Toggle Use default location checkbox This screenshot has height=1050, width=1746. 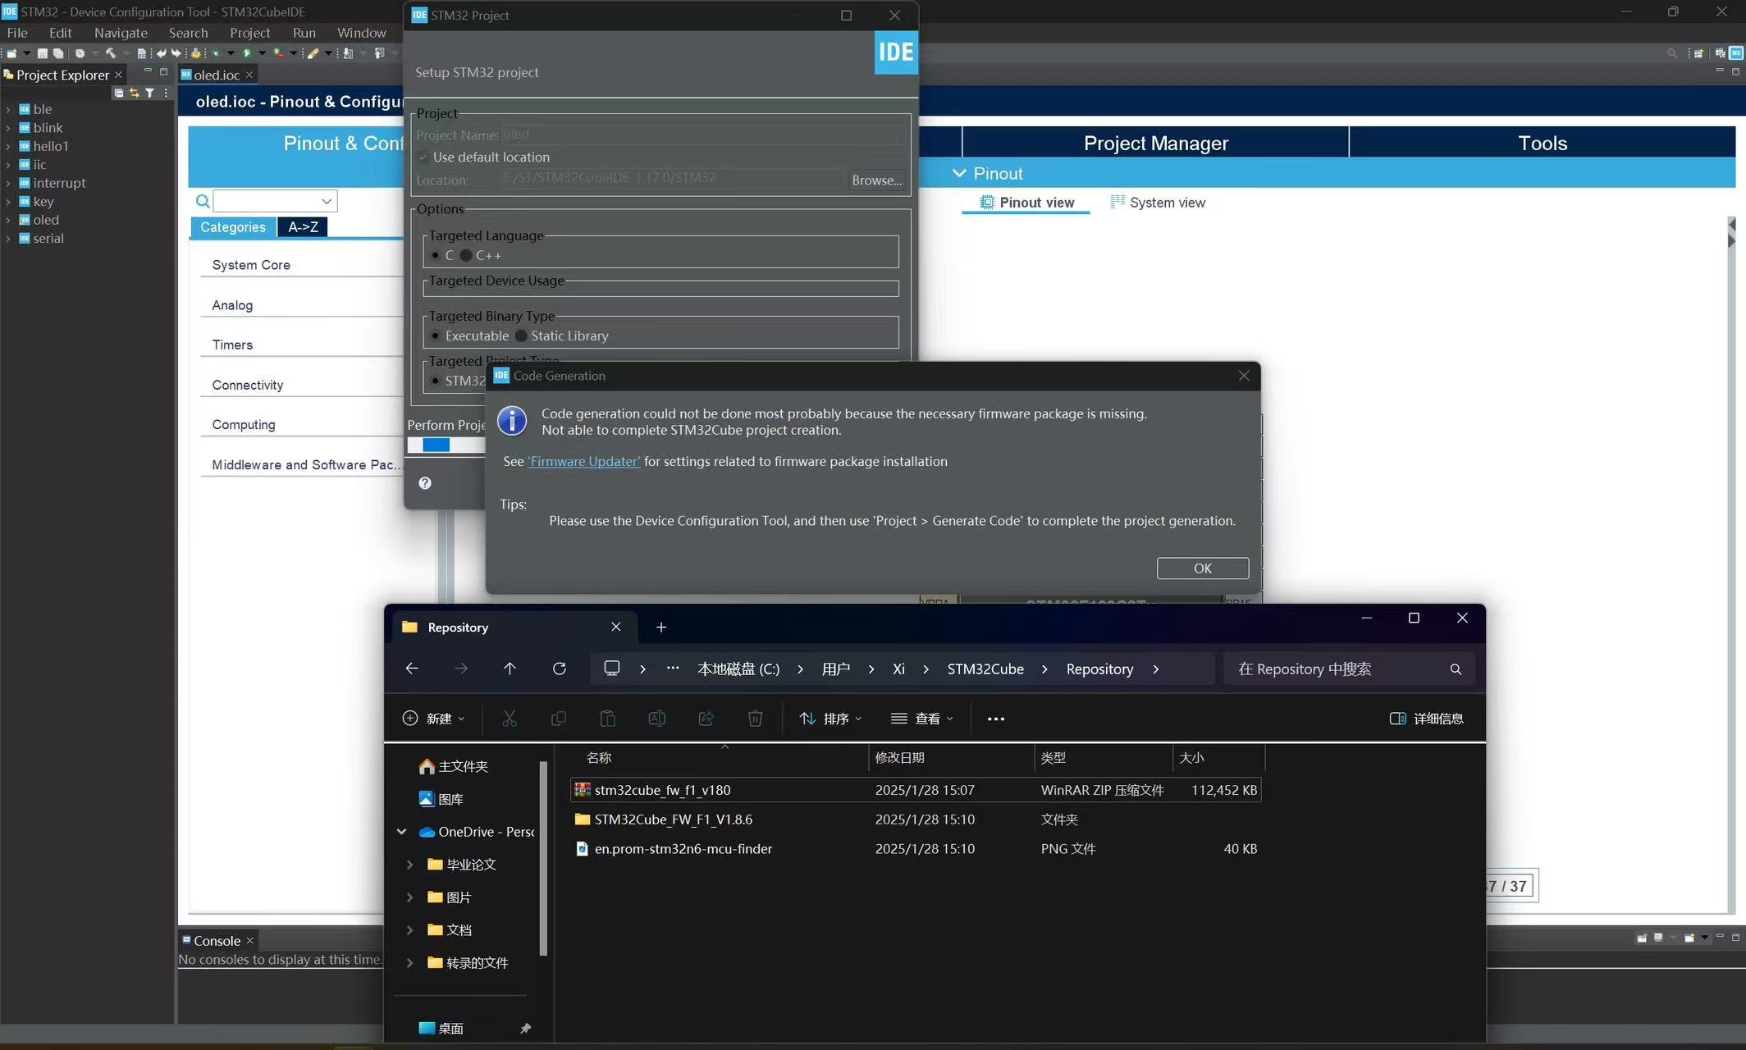(423, 157)
